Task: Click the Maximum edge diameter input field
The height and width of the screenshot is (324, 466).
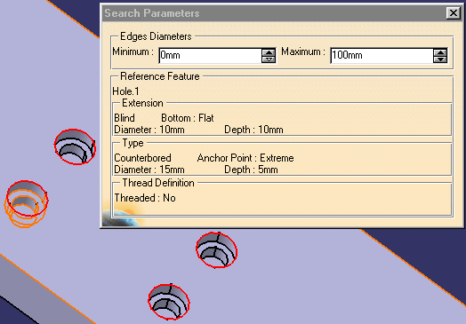Action: [382, 56]
